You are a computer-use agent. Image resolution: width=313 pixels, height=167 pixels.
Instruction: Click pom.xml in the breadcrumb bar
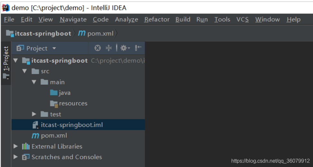point(100,33)
